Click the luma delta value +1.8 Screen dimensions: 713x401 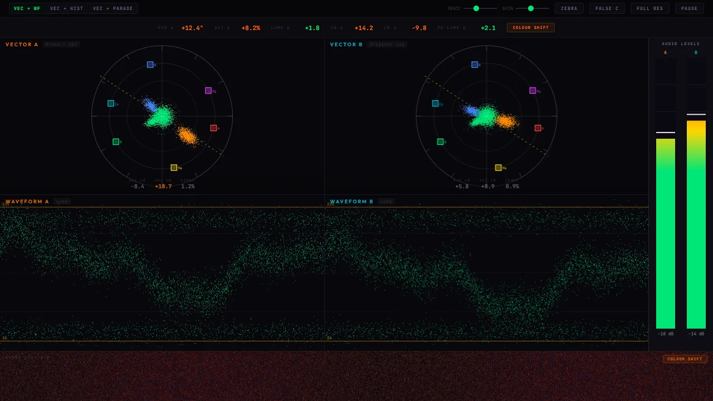click(x=312, y=28)
